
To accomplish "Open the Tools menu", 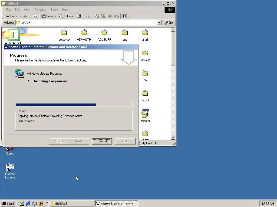I will 54,10.
